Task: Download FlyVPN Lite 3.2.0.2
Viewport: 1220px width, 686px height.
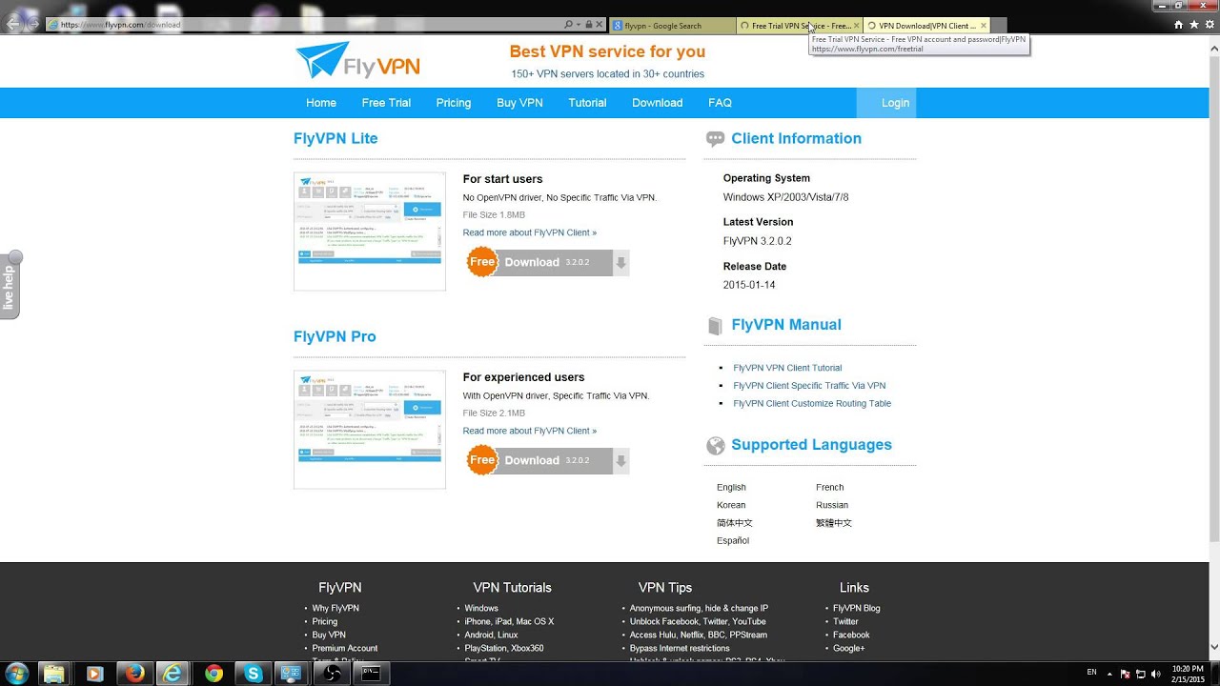Action: [x=548, y=262]
